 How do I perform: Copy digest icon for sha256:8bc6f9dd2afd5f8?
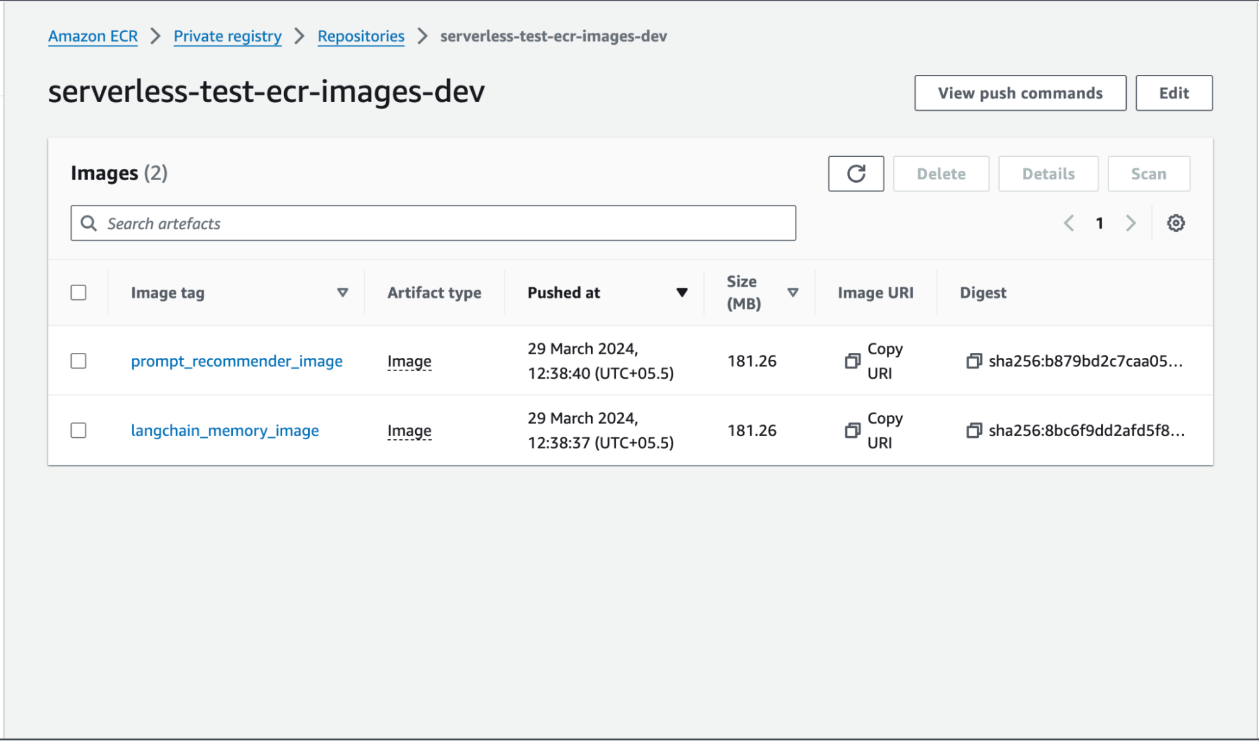coord(974,430)
